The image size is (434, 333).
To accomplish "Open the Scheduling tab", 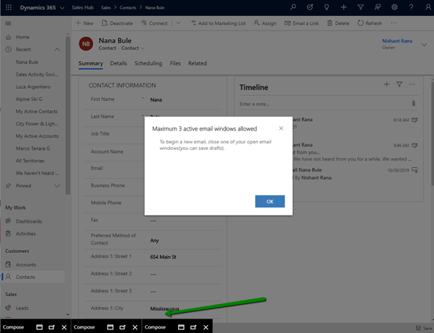I will tap(148, 63).
